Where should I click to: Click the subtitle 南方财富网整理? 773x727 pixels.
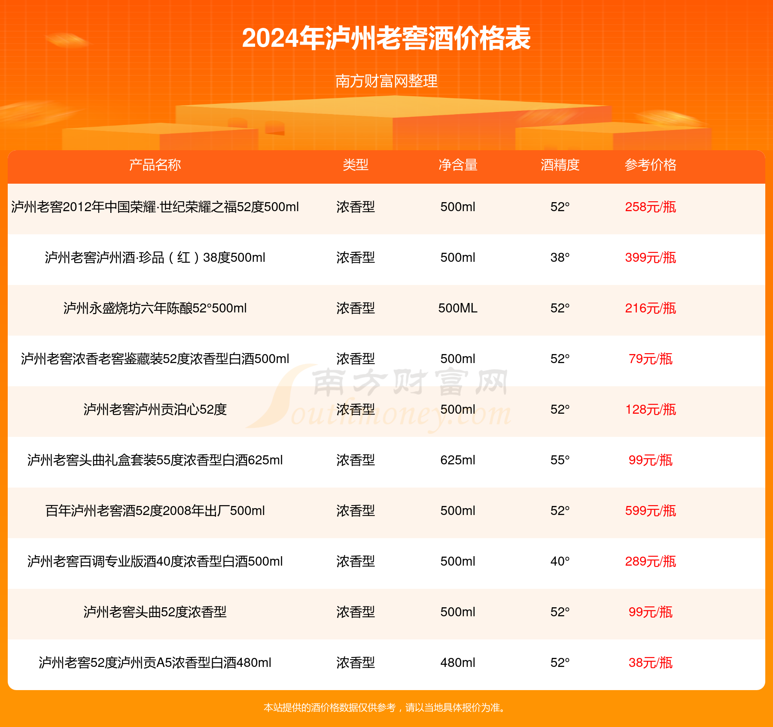tap(386, 81)
